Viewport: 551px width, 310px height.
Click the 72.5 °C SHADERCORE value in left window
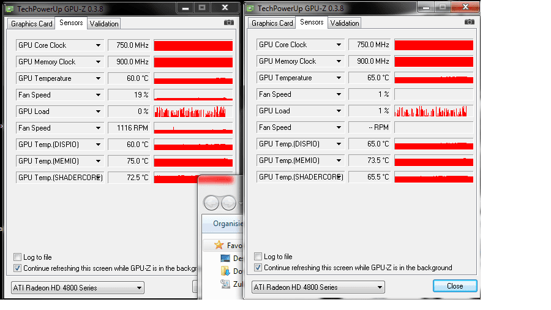click(x=129, y=178)
